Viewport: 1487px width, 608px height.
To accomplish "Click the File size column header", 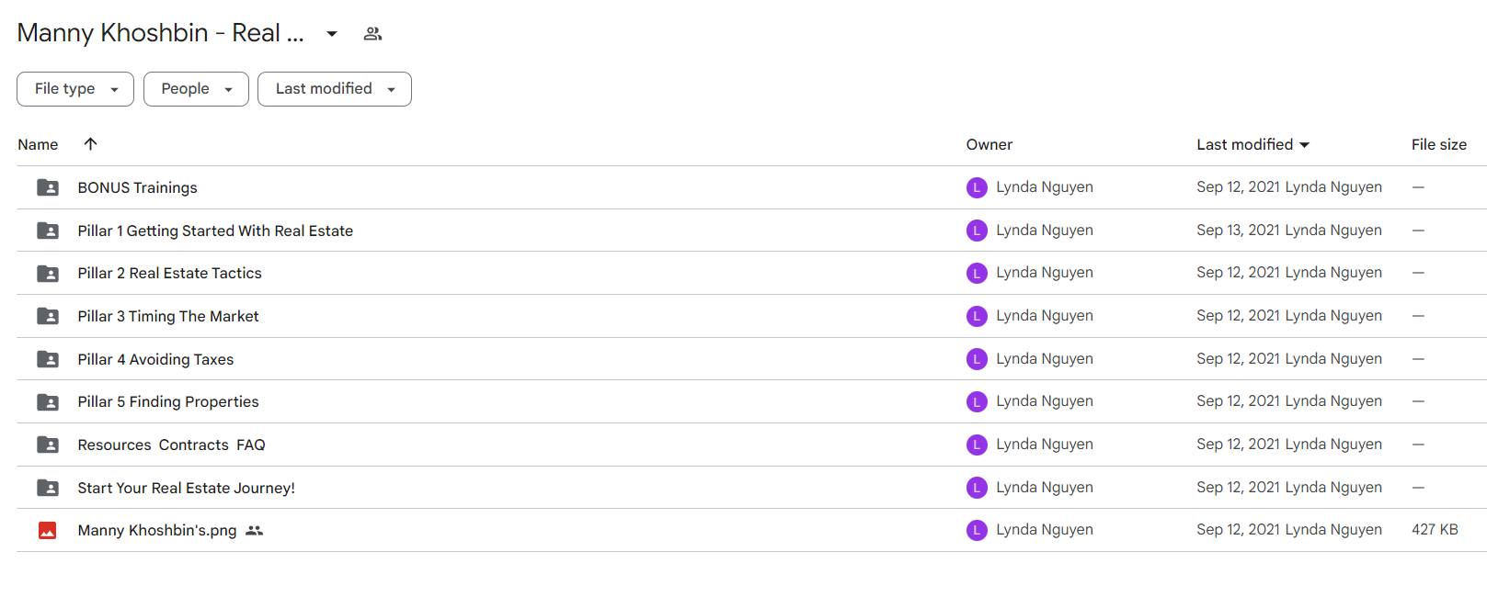I will click(x=1439, y=144).
